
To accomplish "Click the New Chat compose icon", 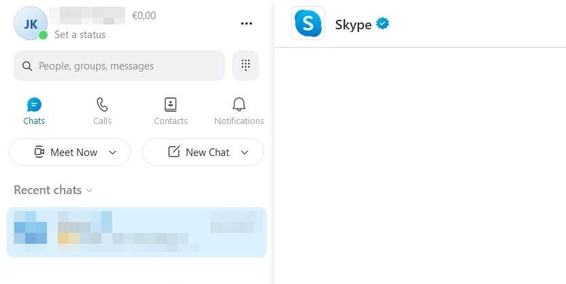I will [x=174, y=152].
